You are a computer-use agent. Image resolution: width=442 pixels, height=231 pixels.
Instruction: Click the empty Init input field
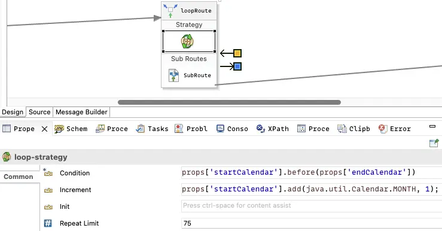pyautogui.click(x=312, y=206)
